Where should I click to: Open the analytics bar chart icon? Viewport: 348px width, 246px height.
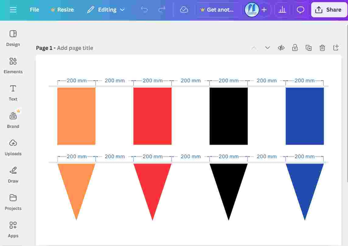coord(282,10)
